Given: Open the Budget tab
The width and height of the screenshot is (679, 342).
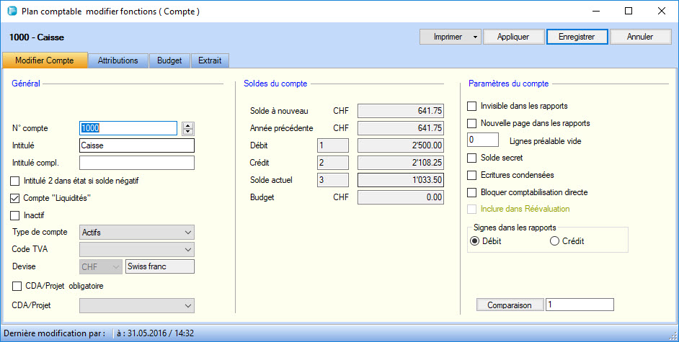Looking at the screenshot, I should (x=169, y=60).
